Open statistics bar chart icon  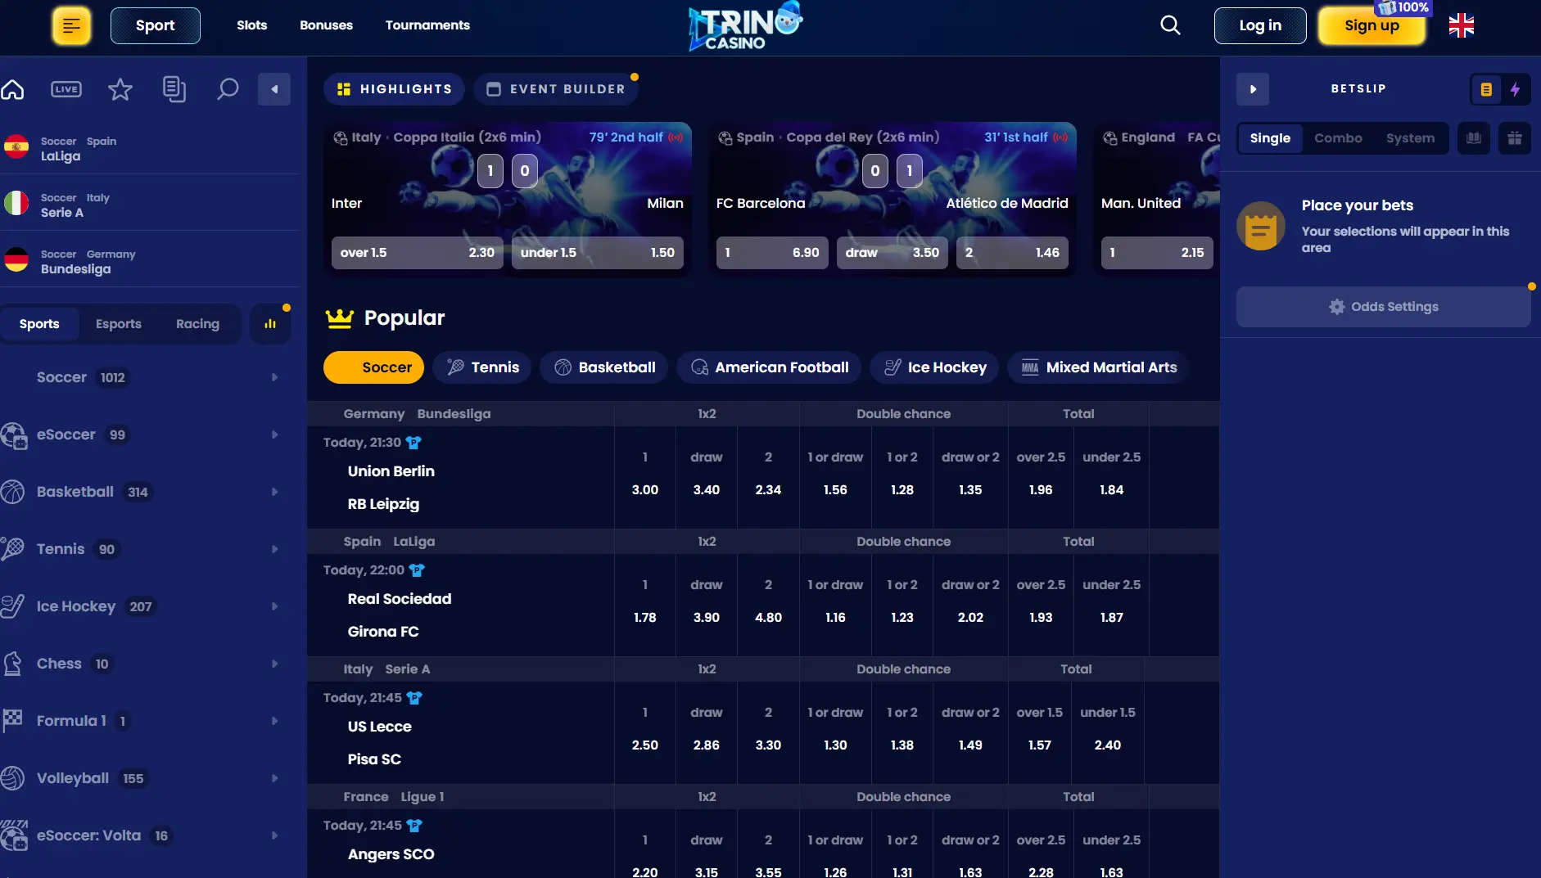click(x=270, y=324)
